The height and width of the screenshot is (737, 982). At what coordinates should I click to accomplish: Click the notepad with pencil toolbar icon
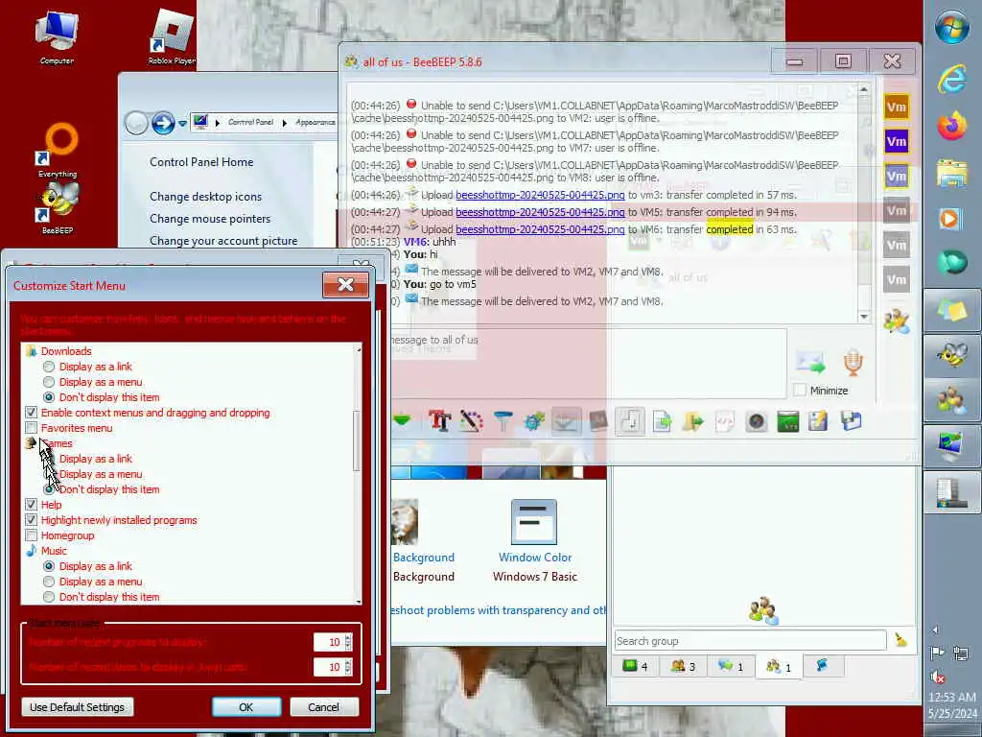[x=819, y=421]
